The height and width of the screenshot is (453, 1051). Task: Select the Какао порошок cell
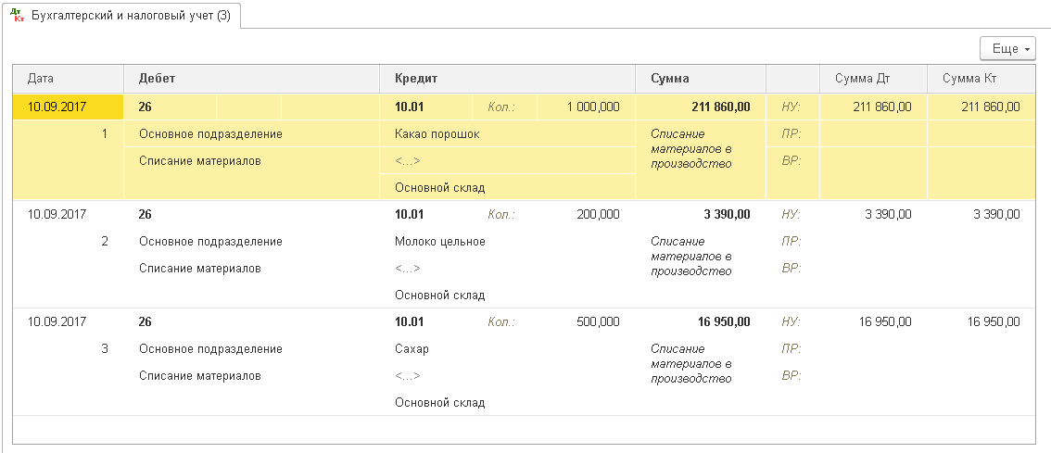coord(507,134)
